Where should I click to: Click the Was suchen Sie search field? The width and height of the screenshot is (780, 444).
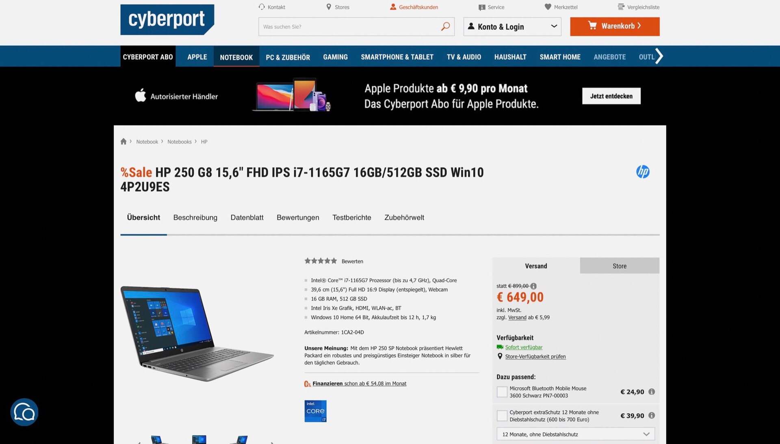(349, 27)
